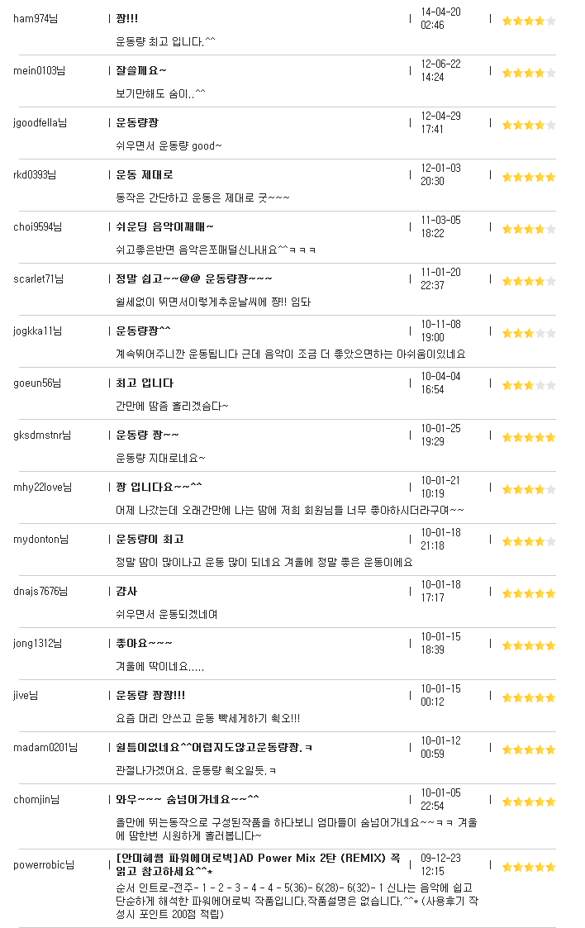Screen dimensions: 585x928
Task: Click the date 10-01-21 on mhy22love's review
Action: [x=440, y=481]
